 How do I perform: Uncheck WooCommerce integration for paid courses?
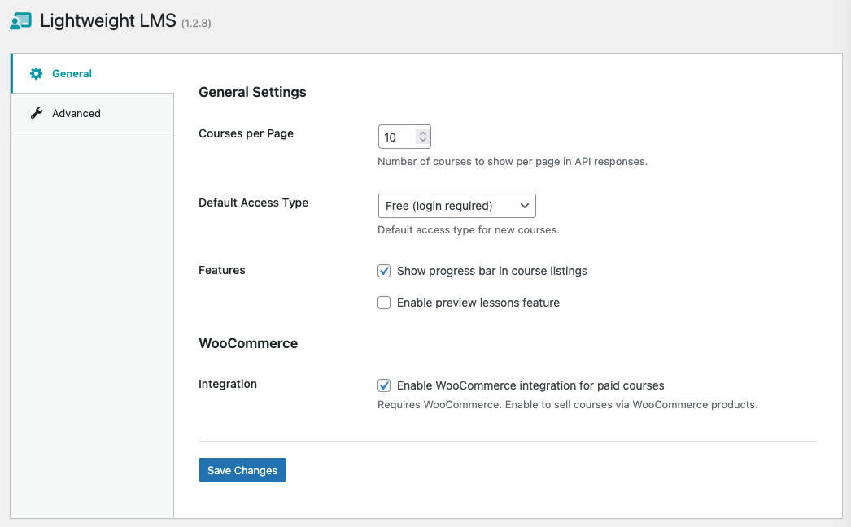coord(383,385)
